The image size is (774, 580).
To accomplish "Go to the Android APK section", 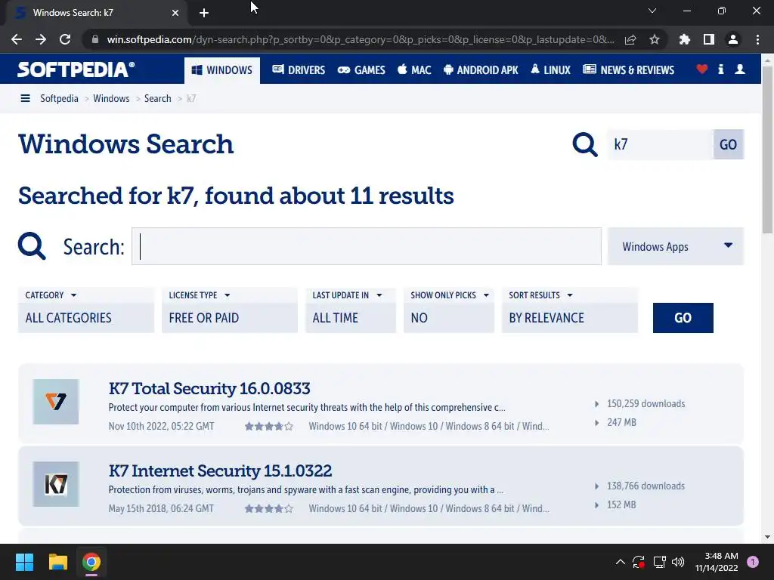I will 481,70.
